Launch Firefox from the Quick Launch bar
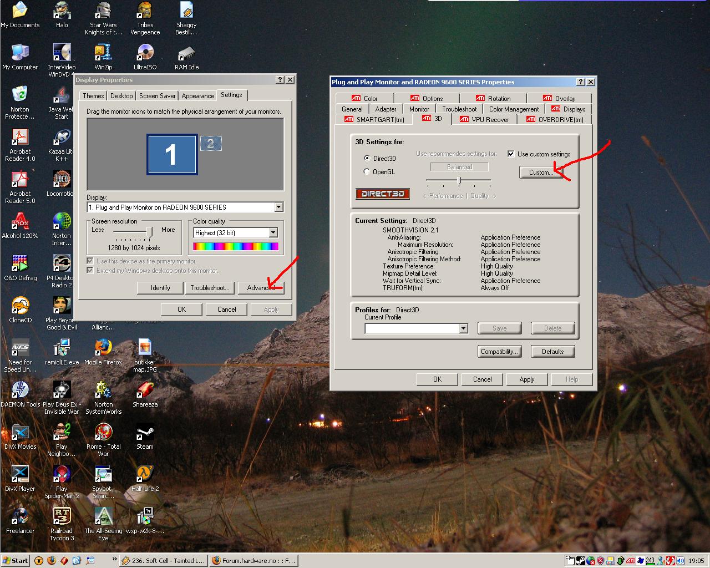Viewport: 710px width, 568px height. click(x=52, y=561)
